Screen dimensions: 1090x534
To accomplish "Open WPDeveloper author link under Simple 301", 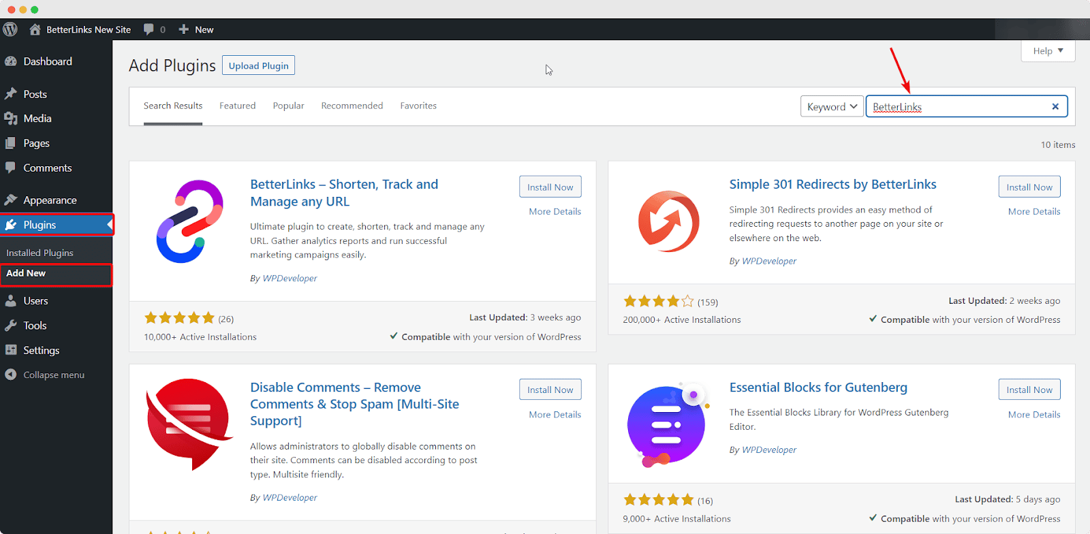I will point(769,261).
